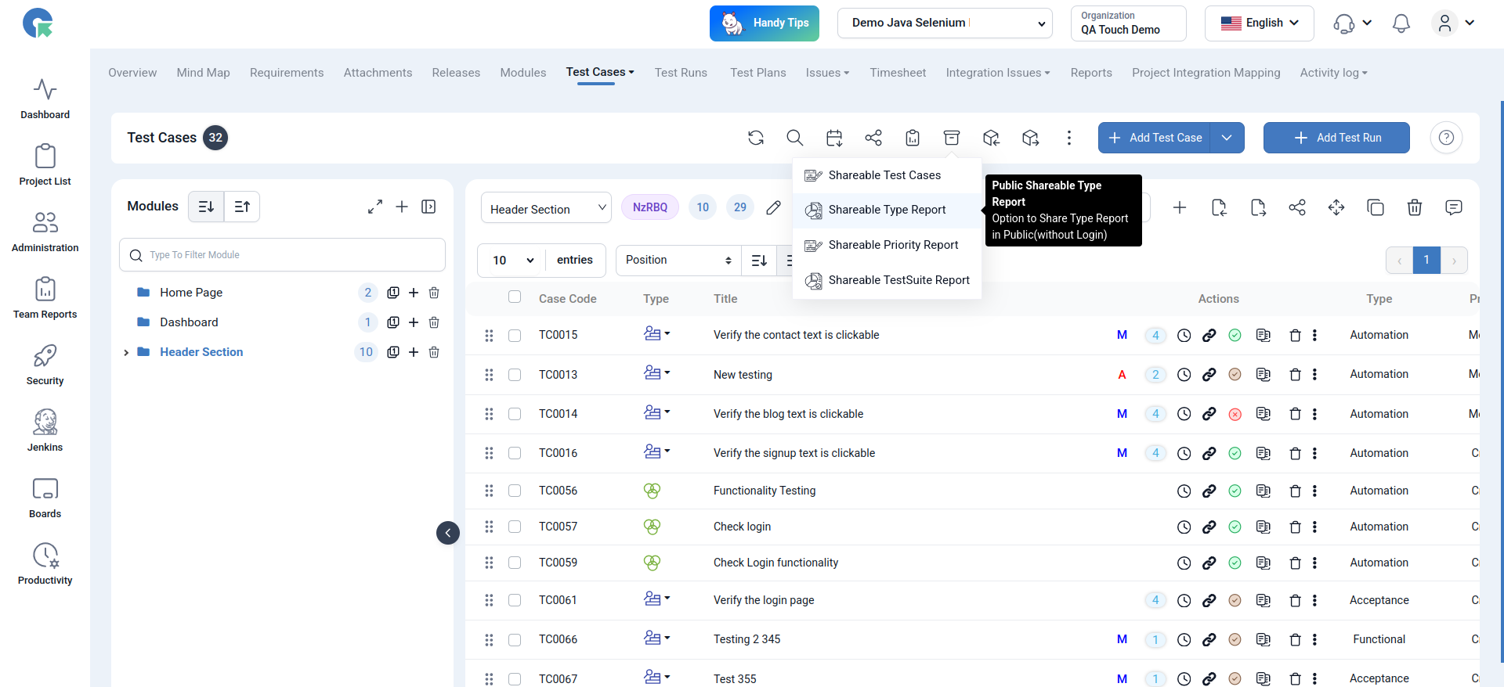Click the help question mark icon
This screenshot has height=687, width=1504.
click(x=1446, y=138)
